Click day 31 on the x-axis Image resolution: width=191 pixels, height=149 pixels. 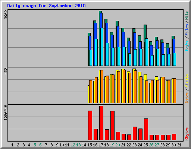click(x=179, y=145)
